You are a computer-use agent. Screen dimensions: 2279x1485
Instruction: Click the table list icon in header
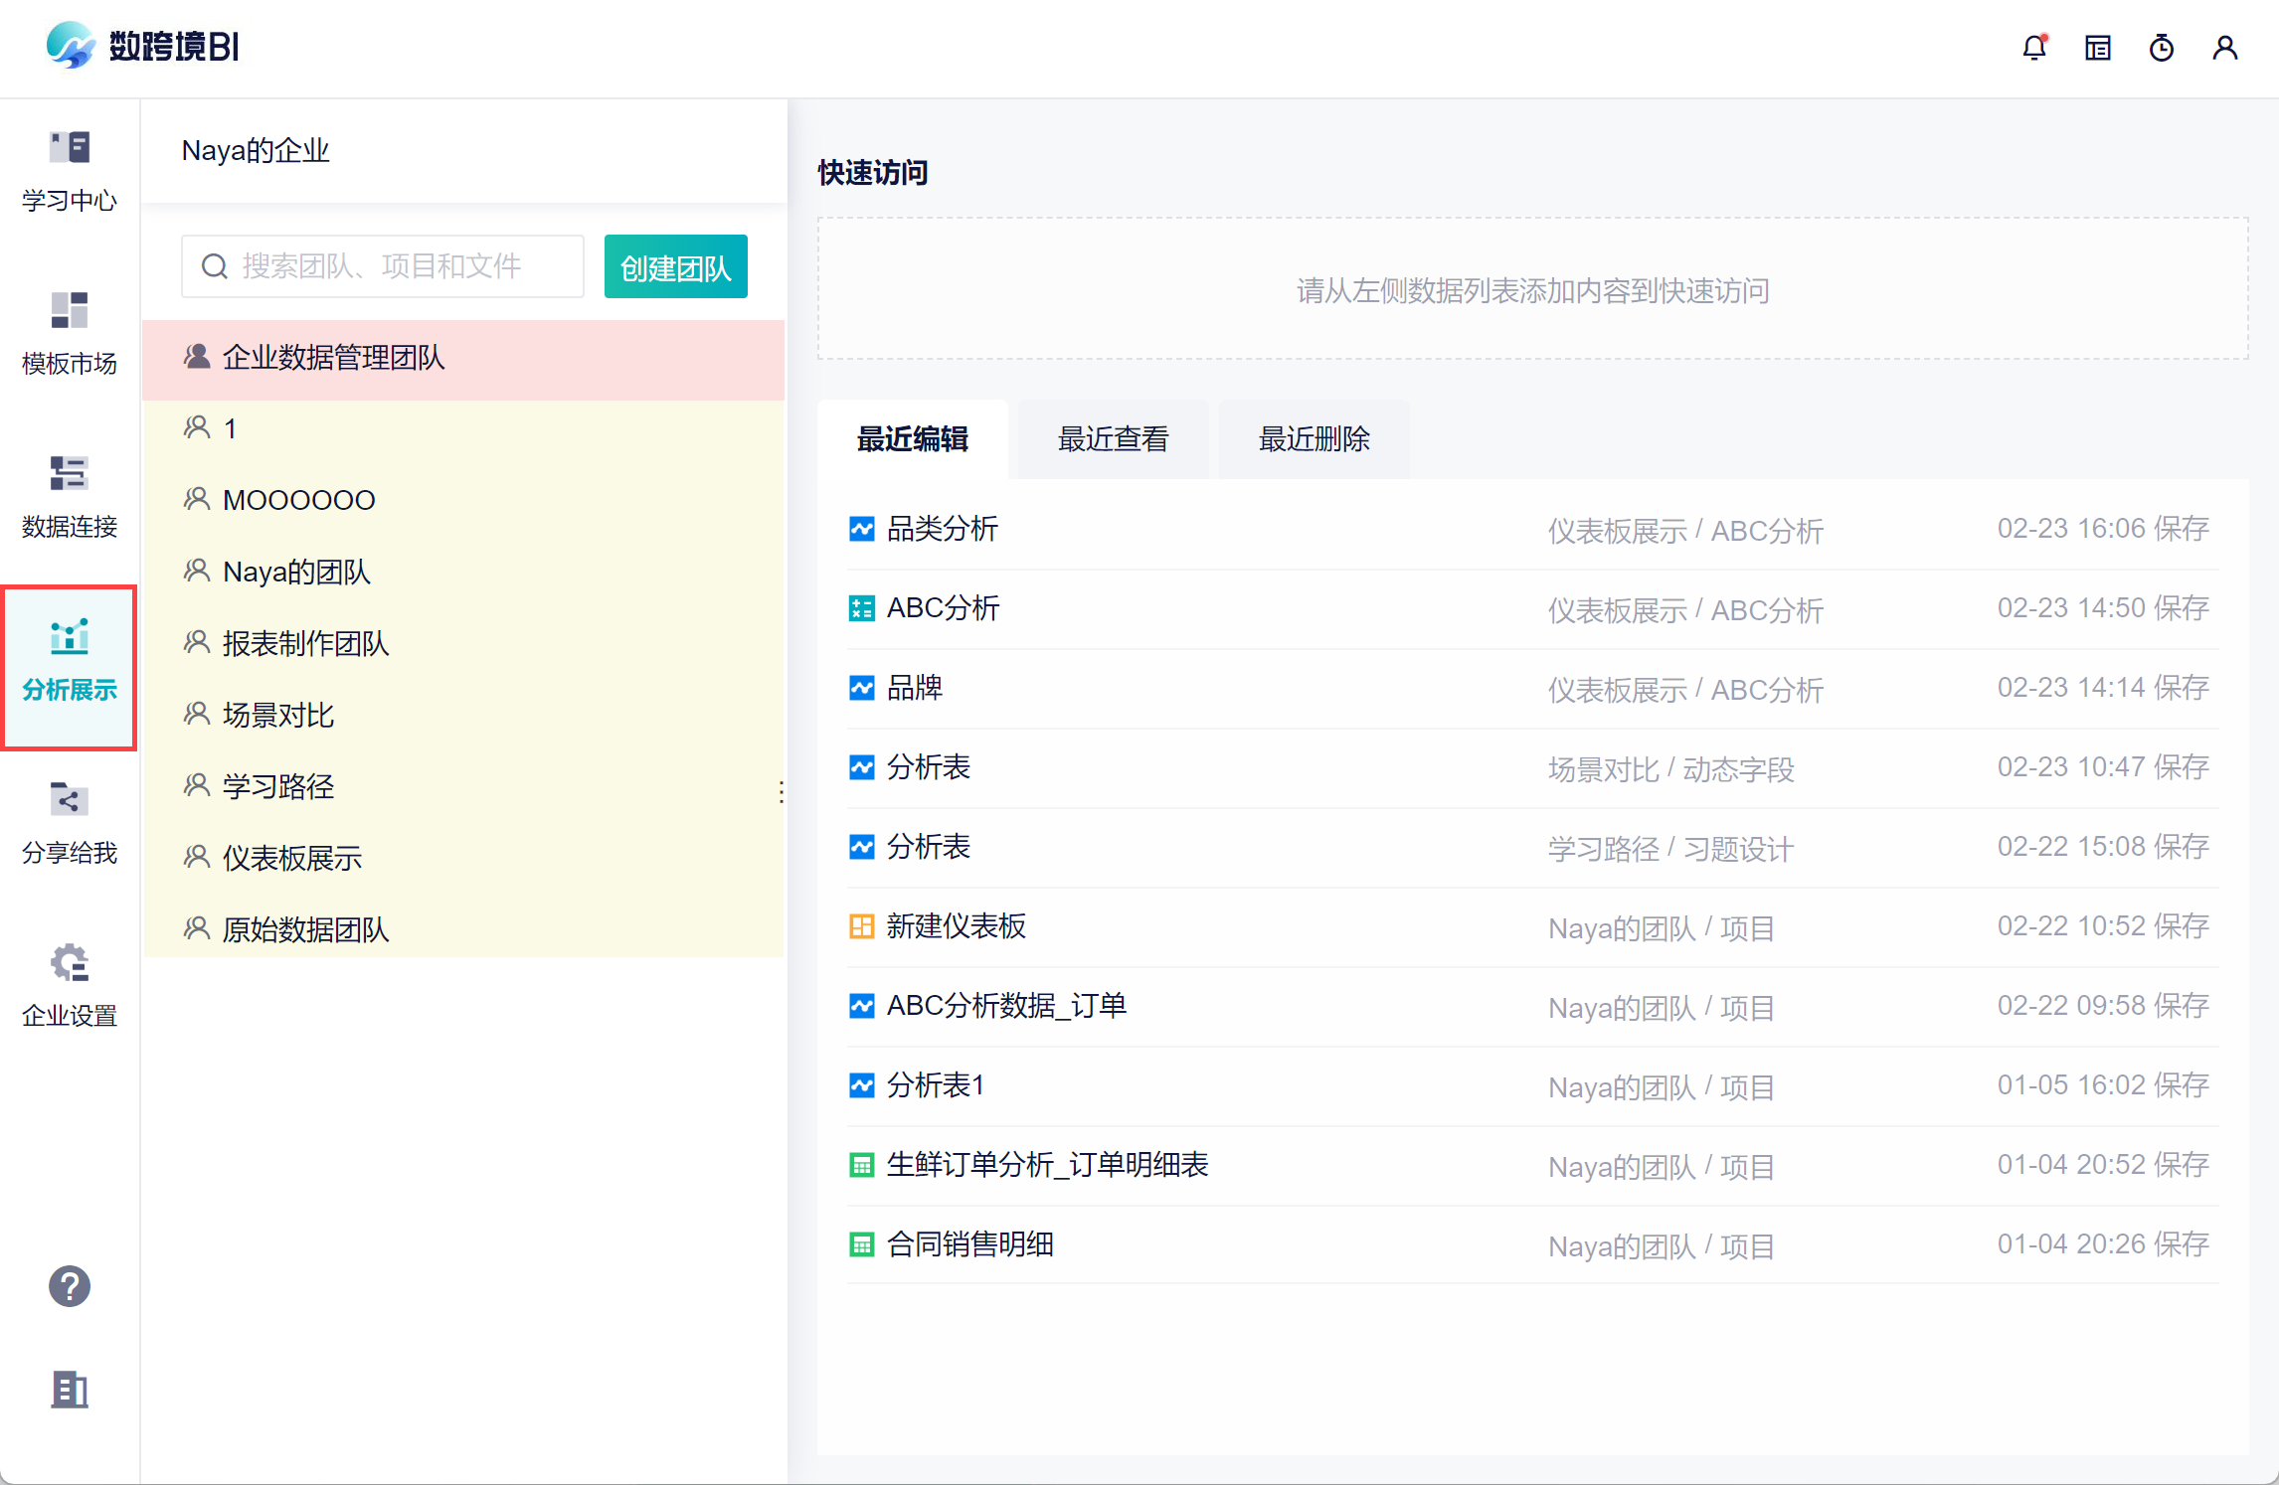click(2098, 47)
